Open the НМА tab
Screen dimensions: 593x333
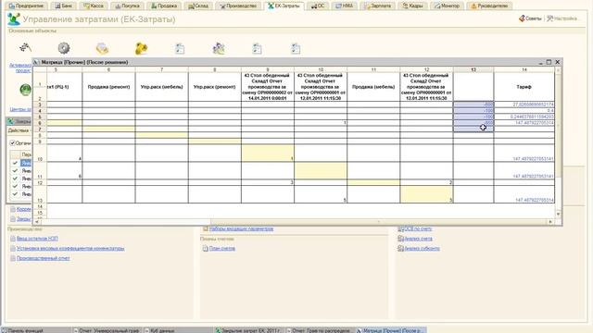344,6
